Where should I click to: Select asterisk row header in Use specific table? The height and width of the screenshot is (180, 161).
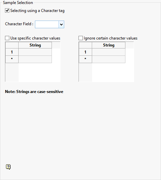[12, 59]
